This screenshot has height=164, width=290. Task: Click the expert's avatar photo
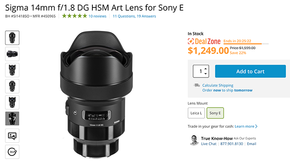click(194, 140)
